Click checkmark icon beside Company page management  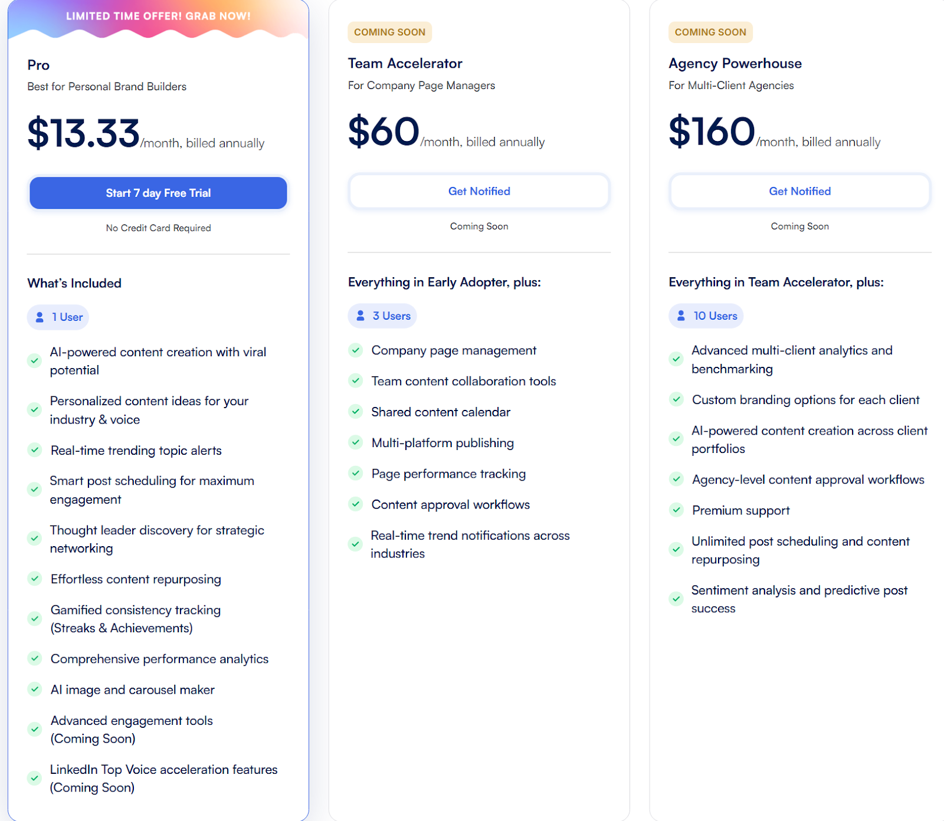356,350
